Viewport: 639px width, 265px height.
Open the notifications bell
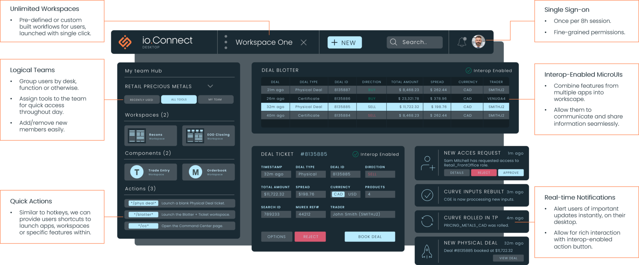click(462, 42)
